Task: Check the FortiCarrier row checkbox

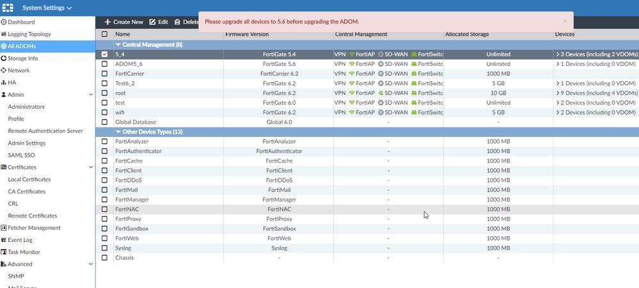Action: (105, 74)
